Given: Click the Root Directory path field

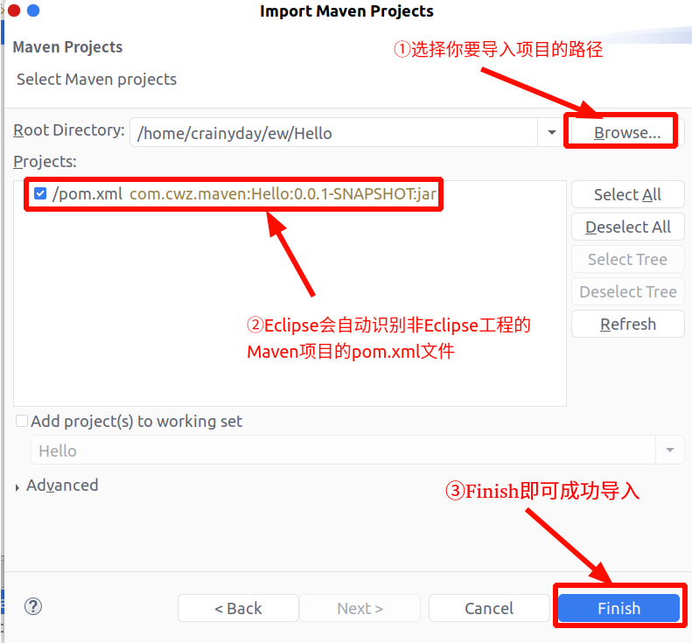Looking at the screenshot, I should (x=333, y=132).
